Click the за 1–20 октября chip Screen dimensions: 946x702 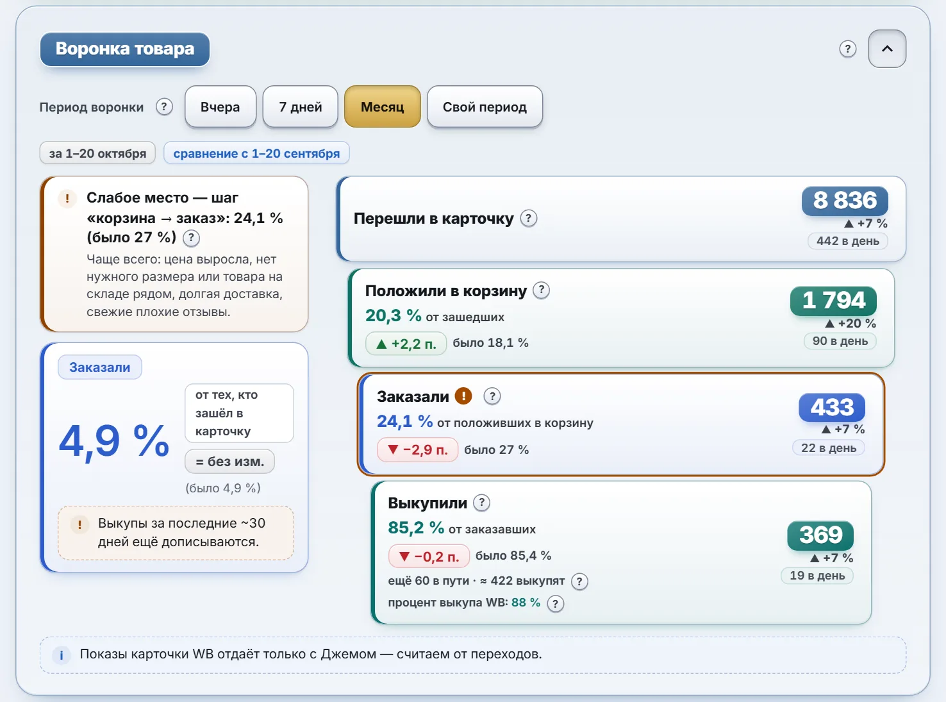tap(97, 153)
